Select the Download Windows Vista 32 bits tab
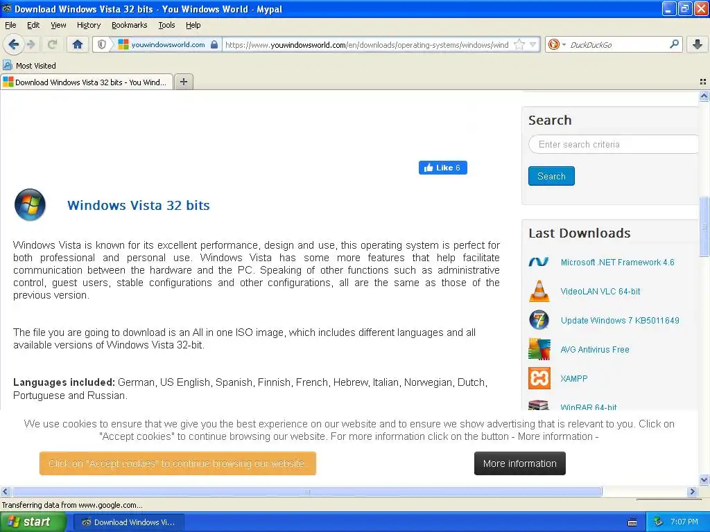Screen dimensions: 710x532 [87, 82]
